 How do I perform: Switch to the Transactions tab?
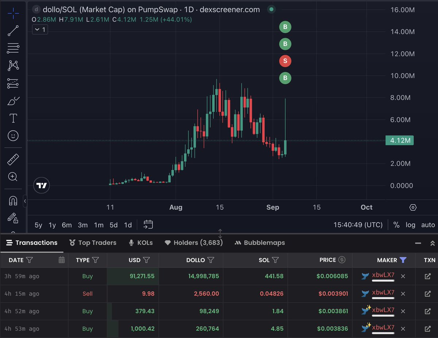pyautogui.click(x=32, y=243)
